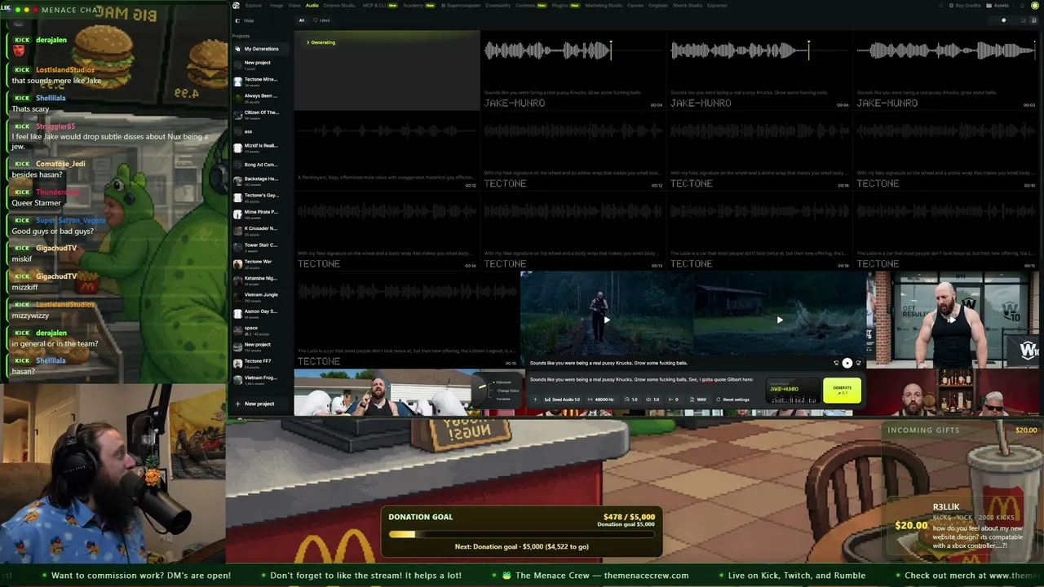The height and width of the screenshot is (587, 1044).
Task: Open the Explore menu item
Action: pos(254,6)
